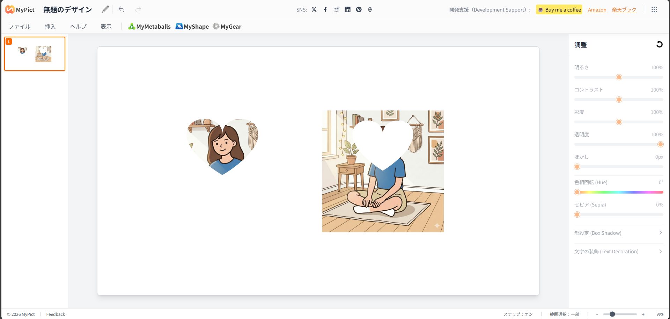The width and height of the screenshot is (670, 319).
Task: Open the 表示 menu
Action: pyautogui.click(x=106, y=27)
